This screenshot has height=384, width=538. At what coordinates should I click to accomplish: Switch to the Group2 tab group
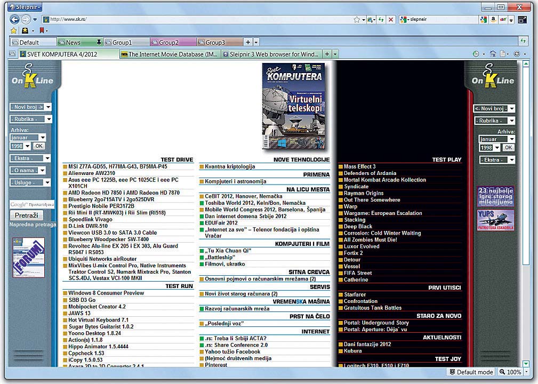[x=173, y=42]
